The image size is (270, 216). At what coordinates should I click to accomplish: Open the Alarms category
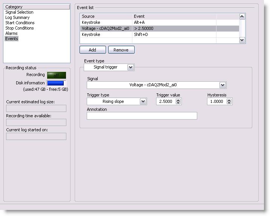11,33
